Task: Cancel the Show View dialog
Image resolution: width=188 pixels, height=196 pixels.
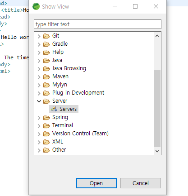Action: (141, 183)
